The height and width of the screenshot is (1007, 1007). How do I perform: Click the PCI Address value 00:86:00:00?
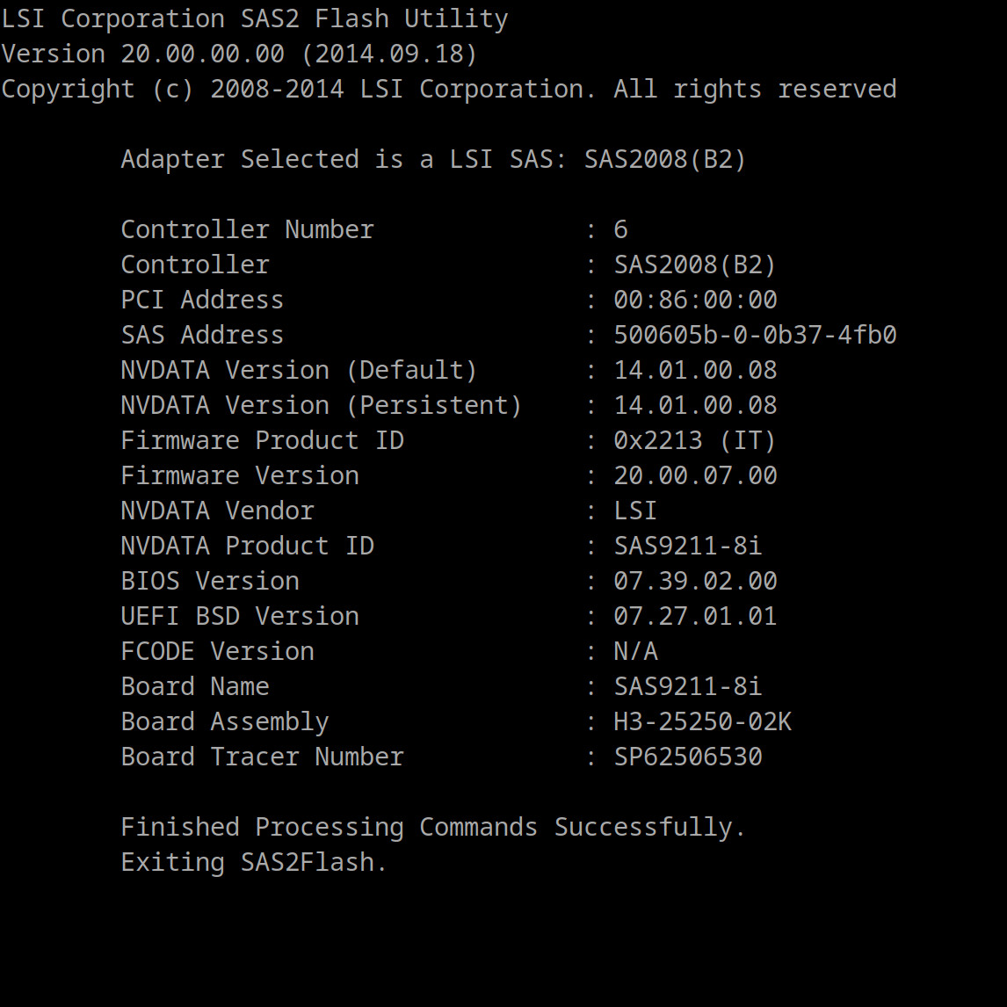click(x=695, y=300)
